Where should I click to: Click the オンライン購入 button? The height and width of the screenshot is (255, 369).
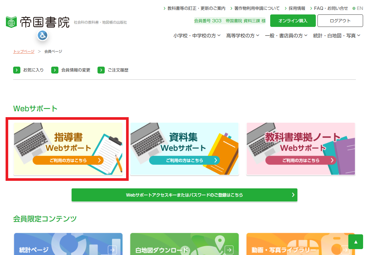(293, 21)
